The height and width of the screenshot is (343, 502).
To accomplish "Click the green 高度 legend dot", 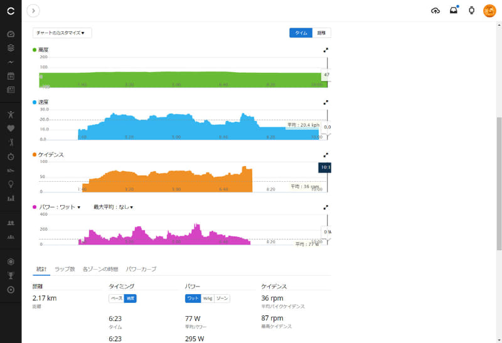I will [x=35, y=50].
